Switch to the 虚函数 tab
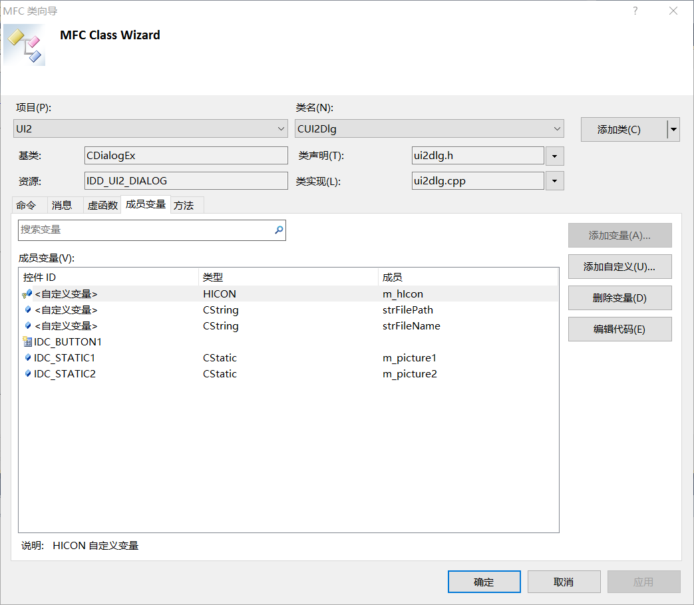The image size is (694, 605). [x=102, y=206]
